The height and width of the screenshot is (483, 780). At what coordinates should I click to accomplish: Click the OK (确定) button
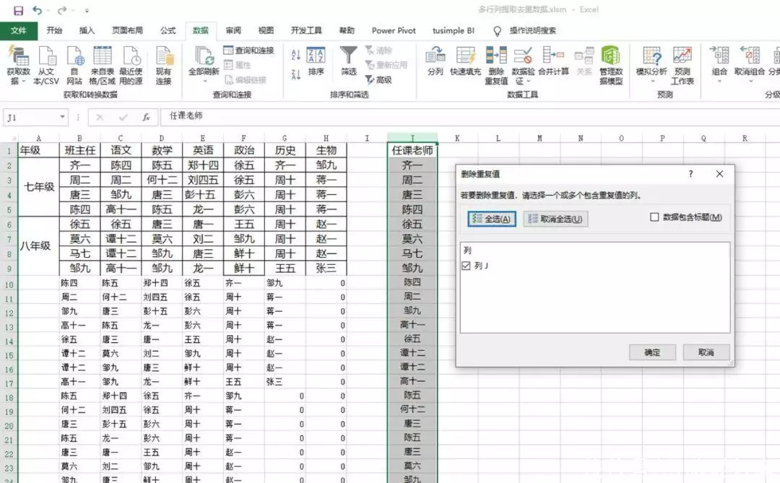652,352
